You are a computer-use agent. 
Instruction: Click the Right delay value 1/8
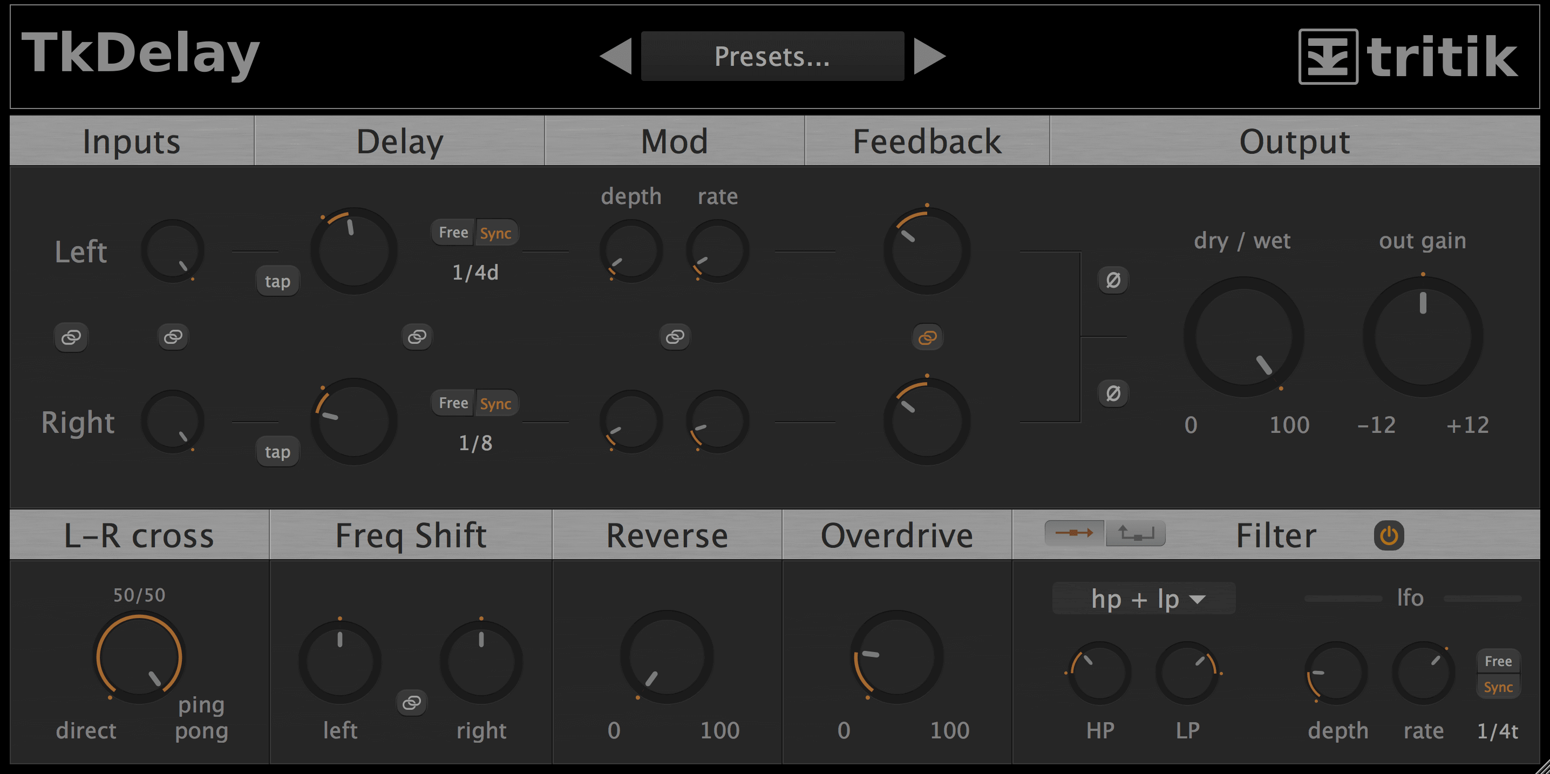[x=475, y=444]
